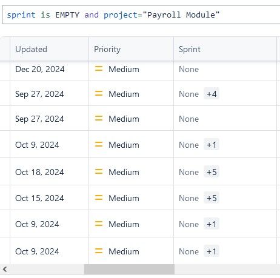This screenshot has height=278, width=280.
Task: Click into the JQL query input field
Action: [x=141, y=15]
